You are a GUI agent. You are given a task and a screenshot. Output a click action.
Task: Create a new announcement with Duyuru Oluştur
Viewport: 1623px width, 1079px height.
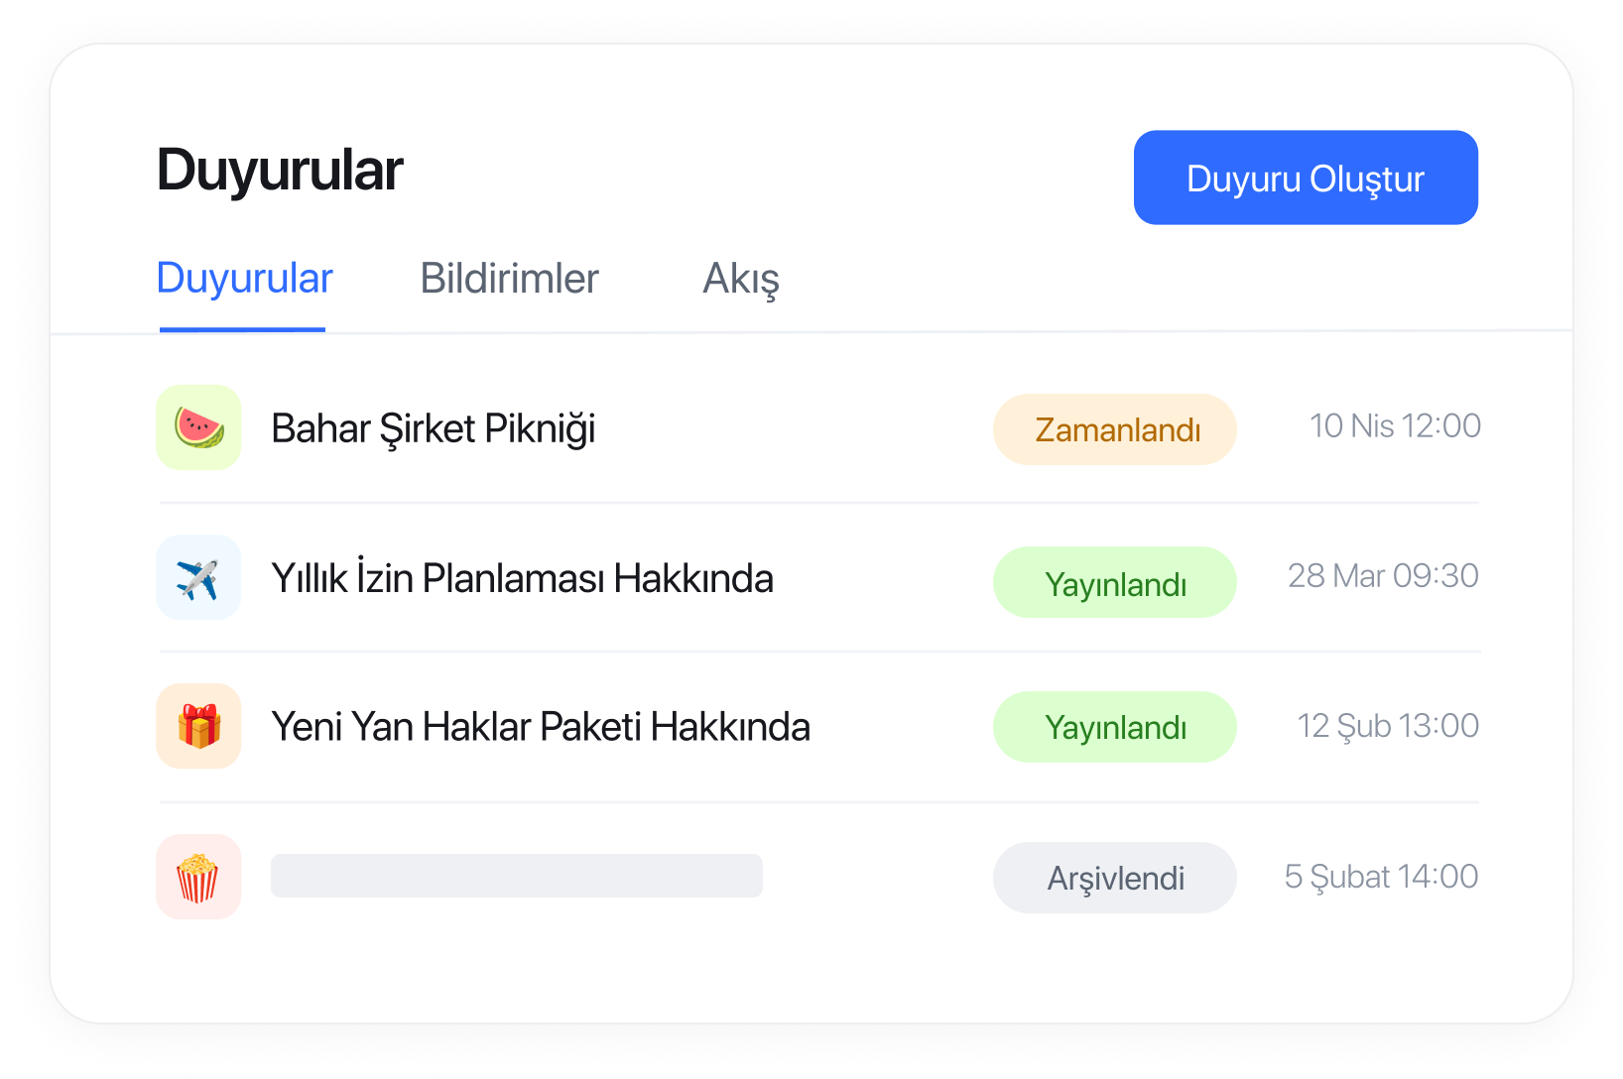1306,178
